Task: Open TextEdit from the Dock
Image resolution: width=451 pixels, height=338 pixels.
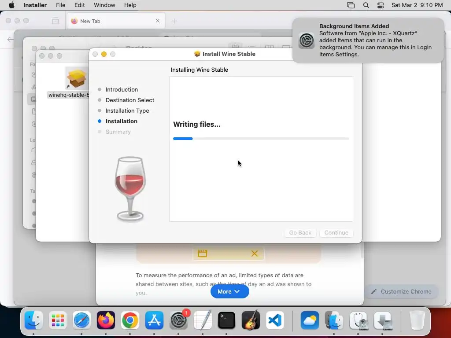Action: (x=203, y=320)
